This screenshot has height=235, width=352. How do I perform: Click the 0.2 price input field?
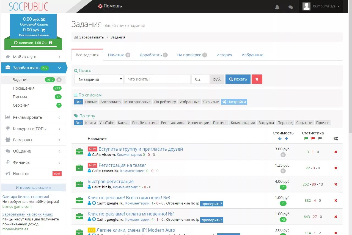pos(200,79)
